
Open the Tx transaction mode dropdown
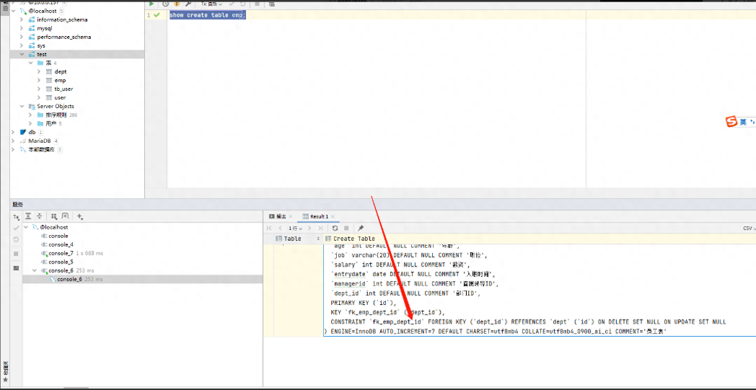point(211,4)
